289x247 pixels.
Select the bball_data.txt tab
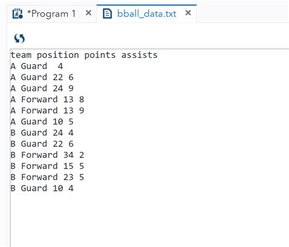point(147,13)
